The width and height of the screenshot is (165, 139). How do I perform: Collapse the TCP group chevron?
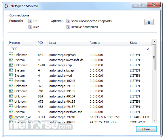tap(148, 49)
